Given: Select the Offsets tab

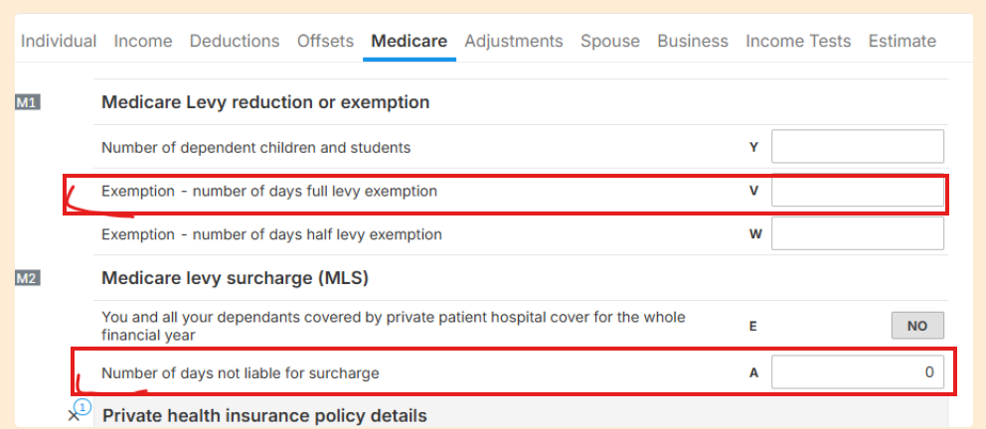Looking at the screenshot, I should pyautogui.click(x=326, y=42).
